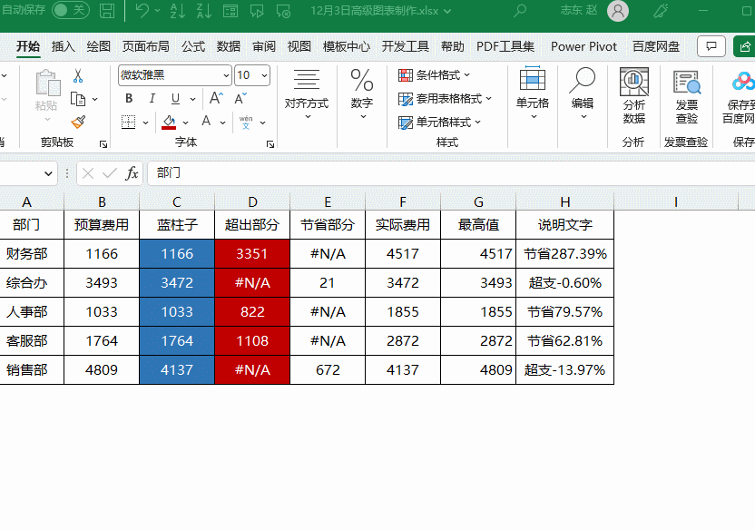Image resolution: width=755 pixels, height=530 pixels.
Task: Click the pen/draw icon in title bar
Action: pyautogui.click(x=662, y=11)
